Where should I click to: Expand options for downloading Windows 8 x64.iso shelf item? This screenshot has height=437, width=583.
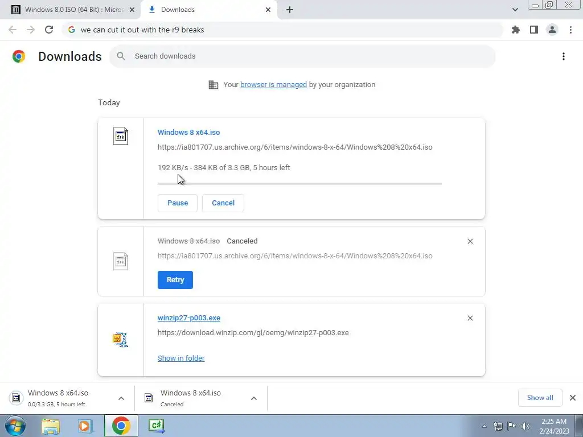121,398
